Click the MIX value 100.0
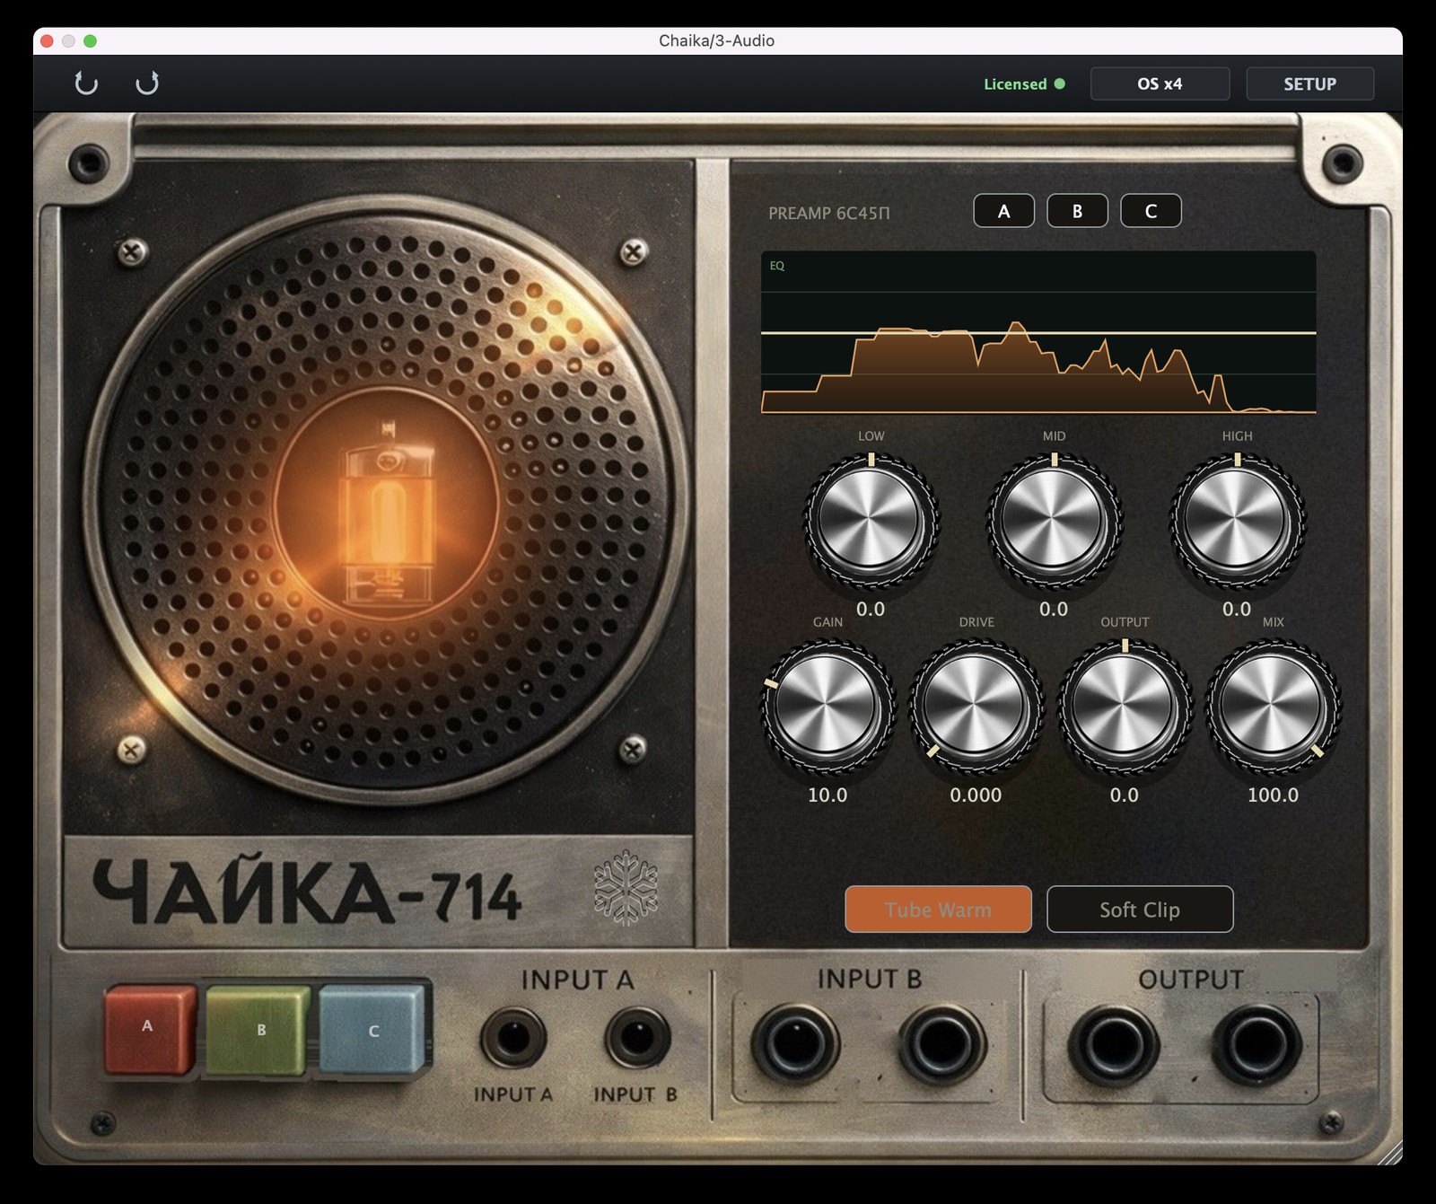The image size is (1436, 1204). [x=1273, y=795]
